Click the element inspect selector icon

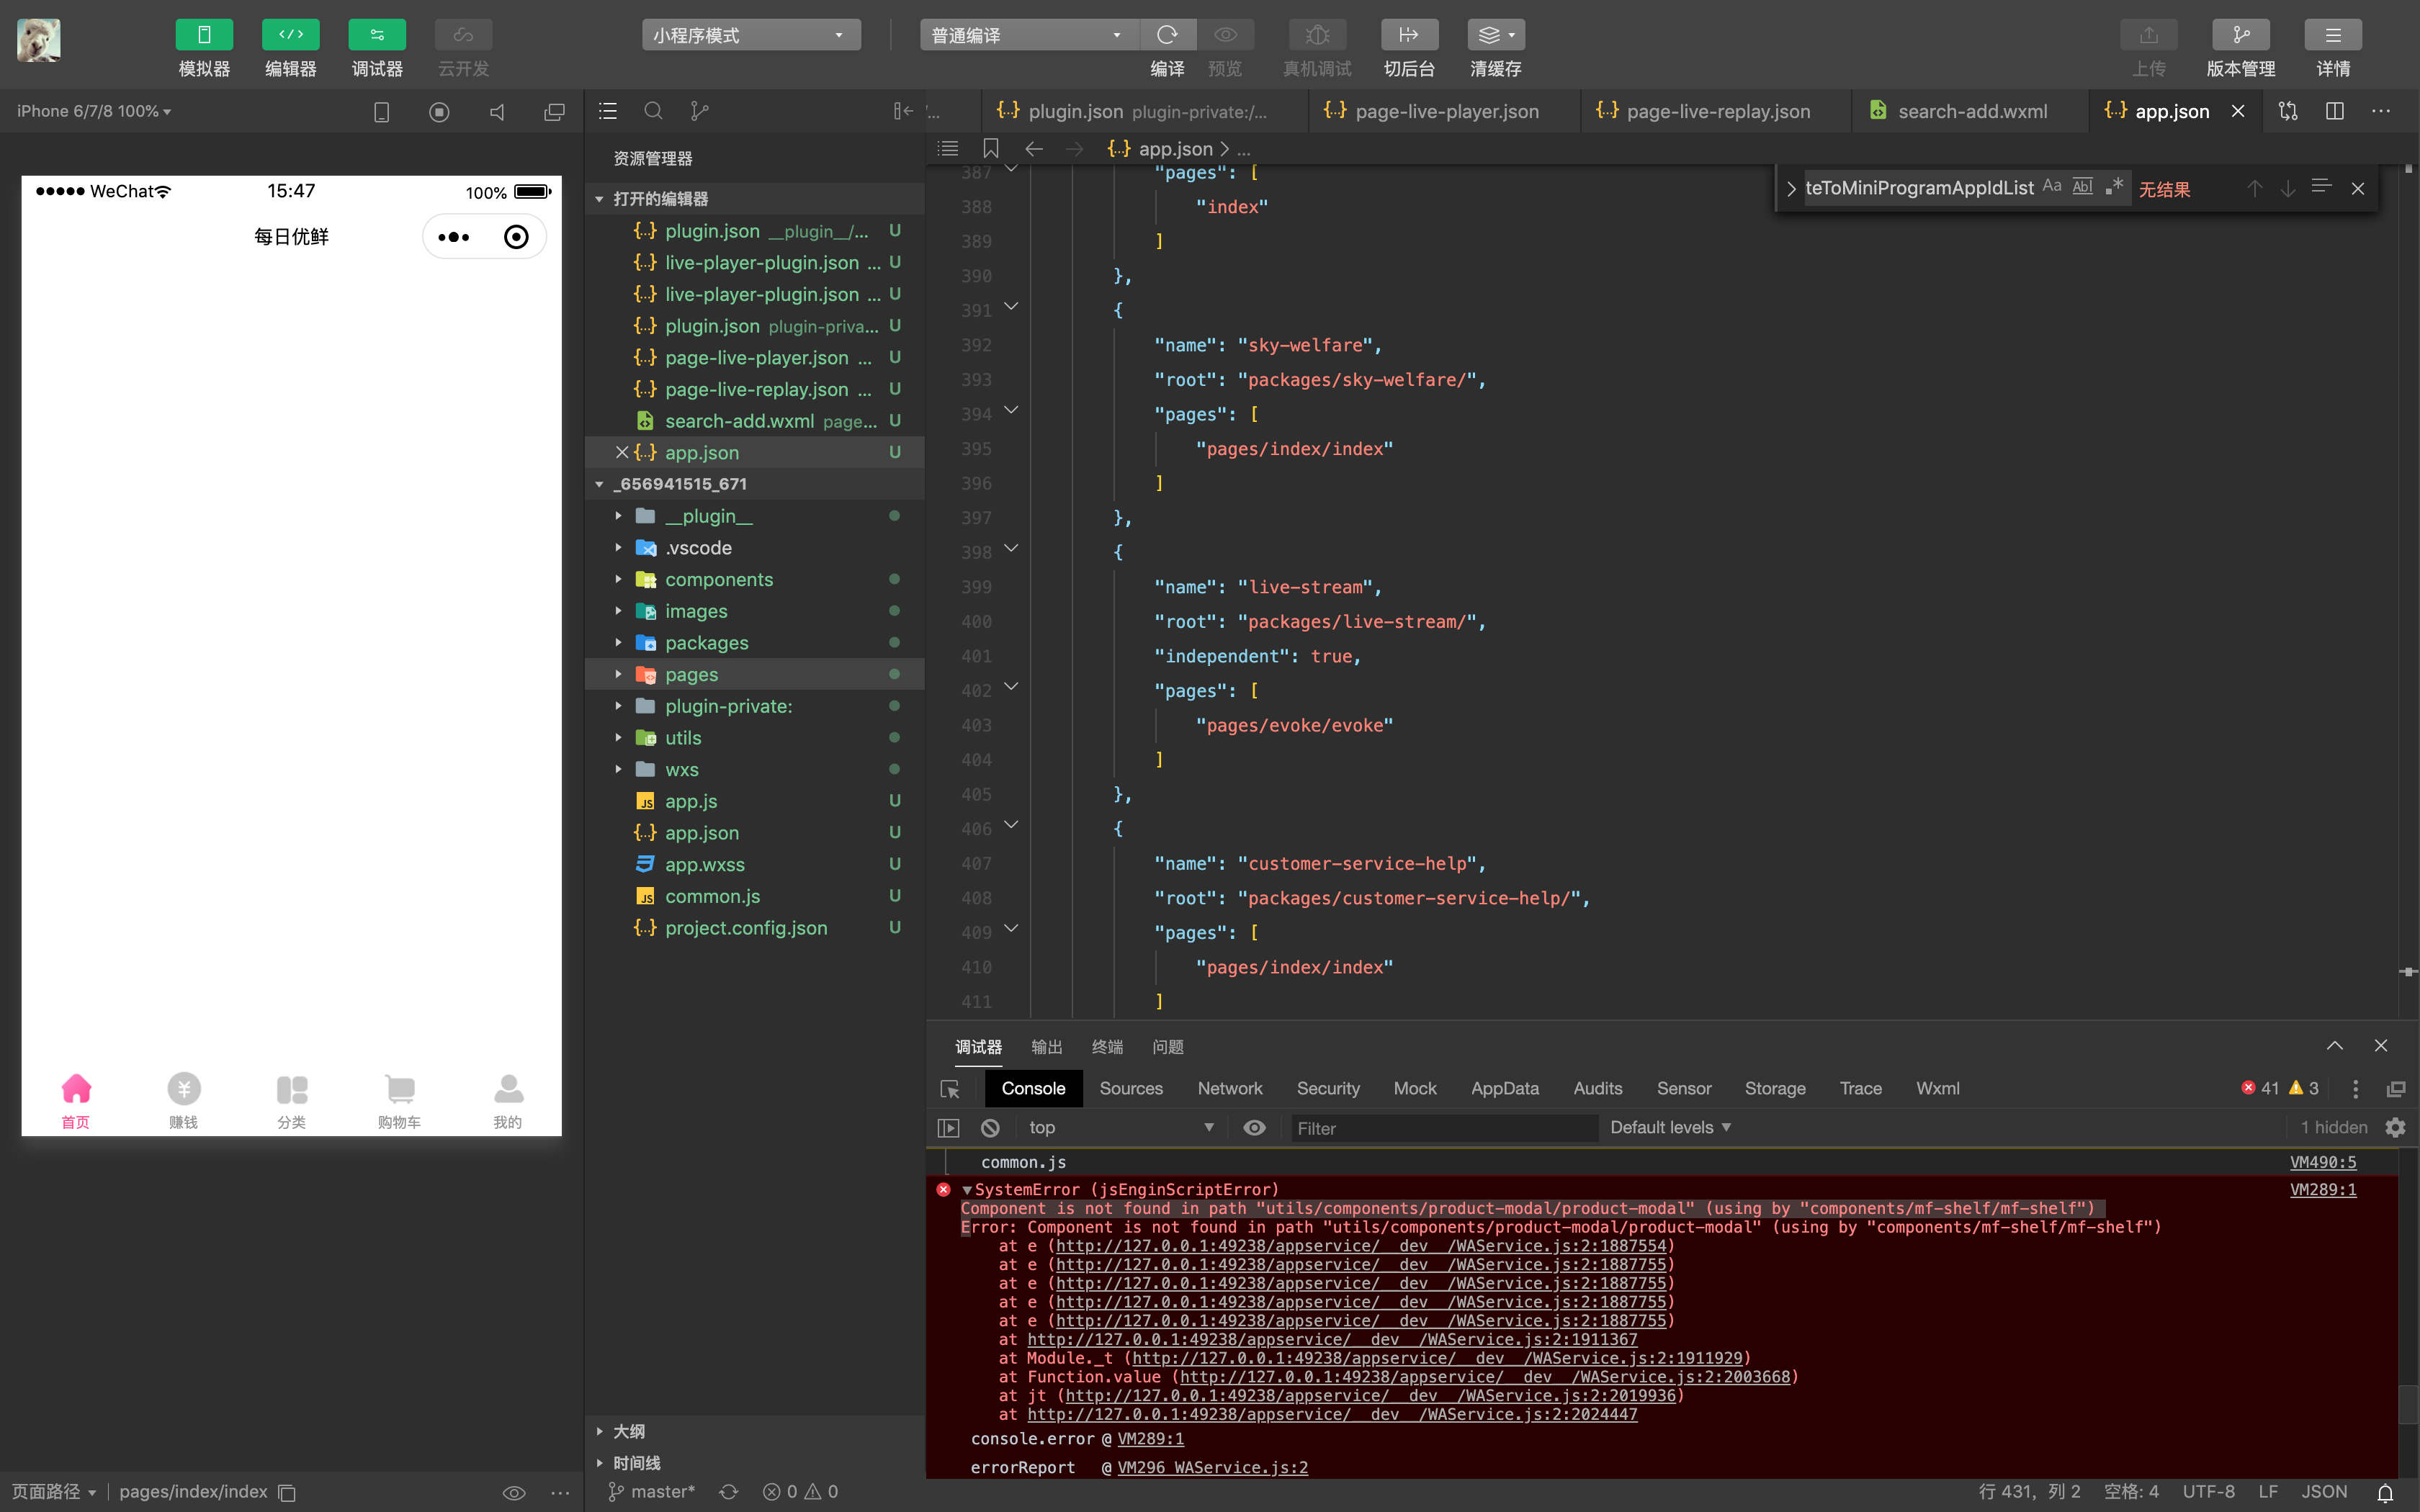click(x=950, y=1089)
